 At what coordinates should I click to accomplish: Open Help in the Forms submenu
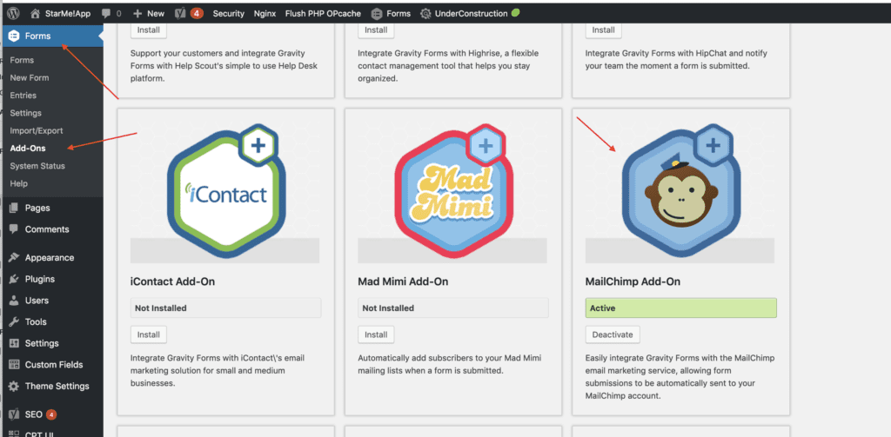19,183
